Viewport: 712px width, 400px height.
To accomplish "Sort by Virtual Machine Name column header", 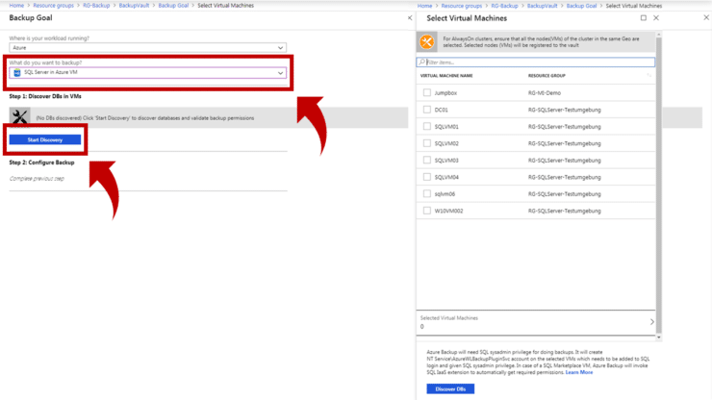I will pos(446,76).
